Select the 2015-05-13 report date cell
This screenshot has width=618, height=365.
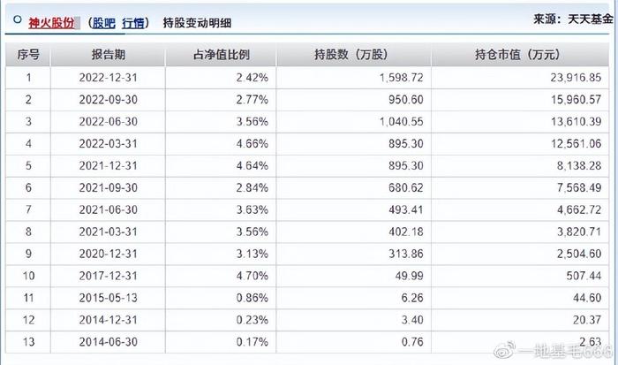click(x=108, y=298)
